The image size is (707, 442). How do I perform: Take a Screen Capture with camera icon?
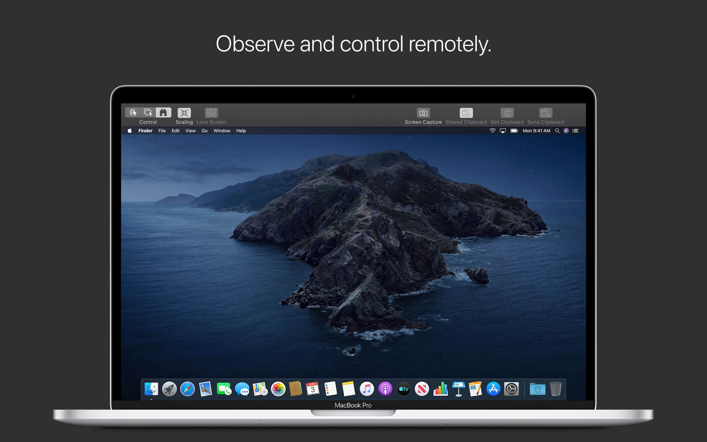(423, 113)
